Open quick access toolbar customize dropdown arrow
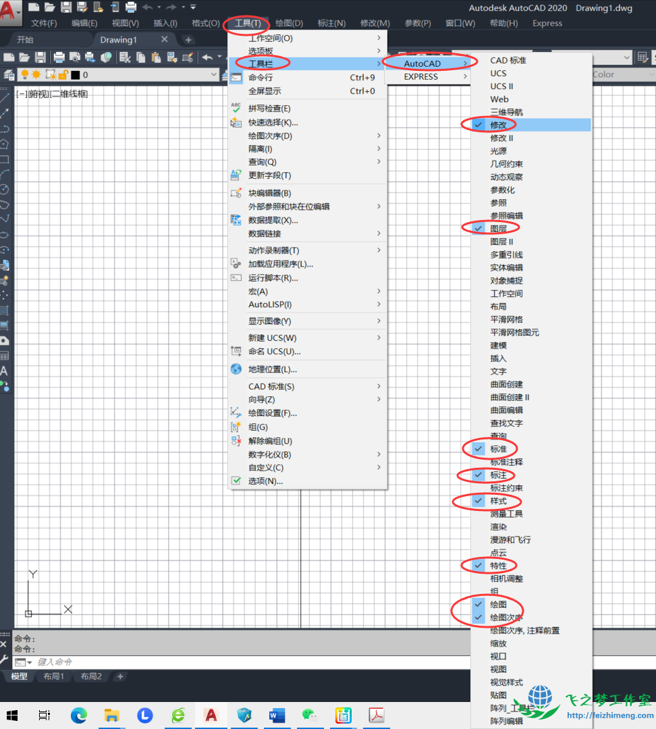The width and height of the screenshot is (656, 729). [193, 7]
